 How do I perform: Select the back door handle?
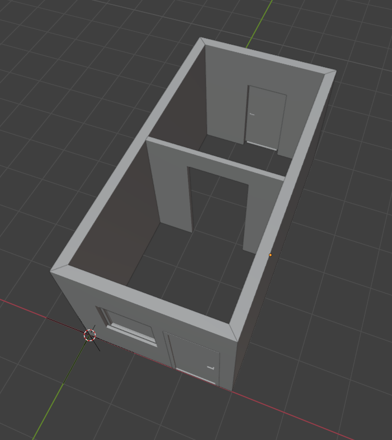[x=252, y=114]
